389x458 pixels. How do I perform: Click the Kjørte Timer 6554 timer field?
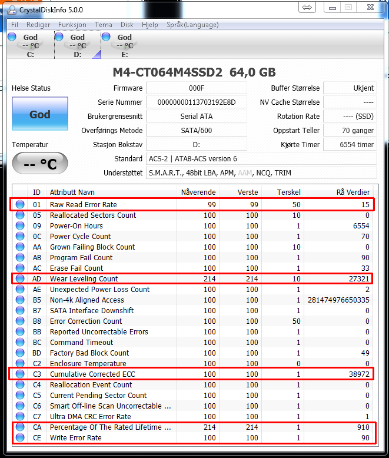pos(350,145)
